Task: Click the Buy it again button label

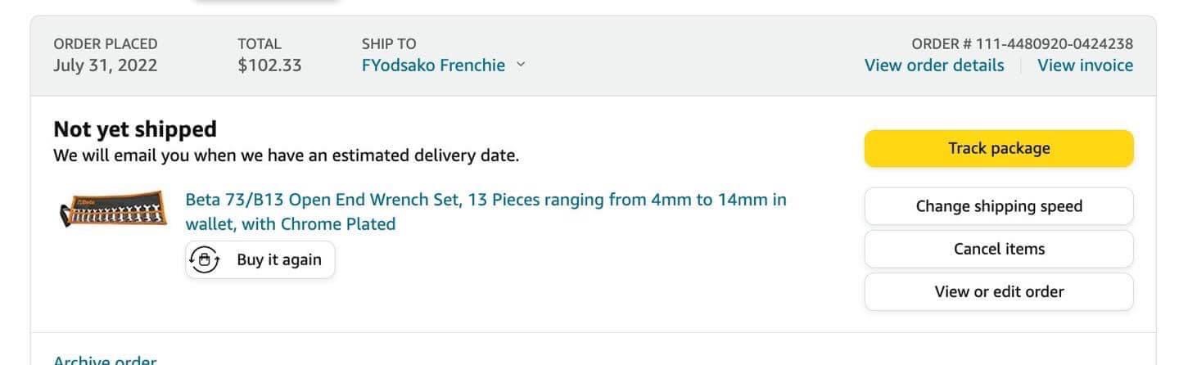Action: tap(279, 259)
